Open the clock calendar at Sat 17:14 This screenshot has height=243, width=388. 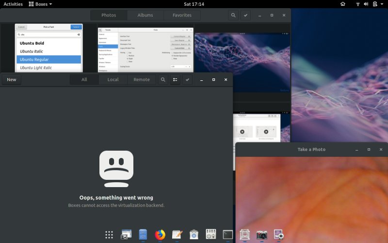pyautogui.click(x=194, y=4)
